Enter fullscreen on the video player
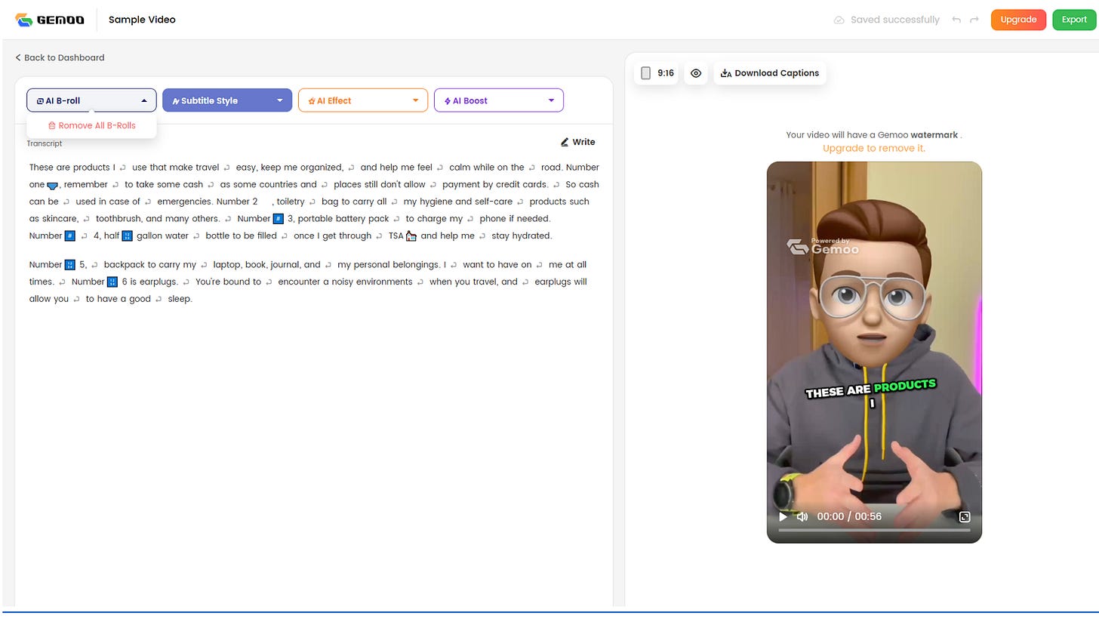The height and width of the screenshot is (619, 1099). pyautogui.click(x=964, y=516)
